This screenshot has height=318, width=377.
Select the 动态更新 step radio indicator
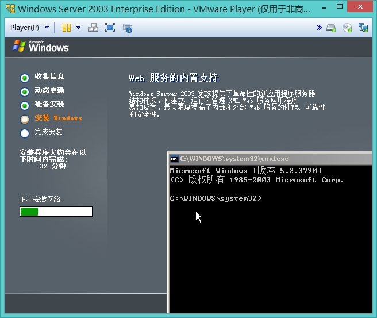tap(25, 91)
